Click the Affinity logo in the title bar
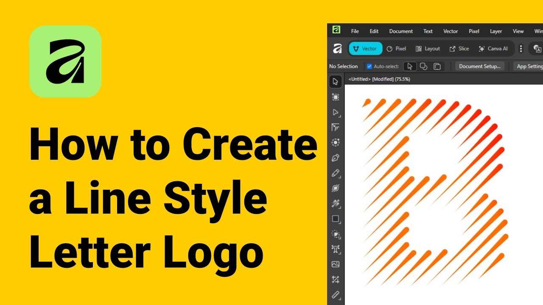 tap(336, 30)
